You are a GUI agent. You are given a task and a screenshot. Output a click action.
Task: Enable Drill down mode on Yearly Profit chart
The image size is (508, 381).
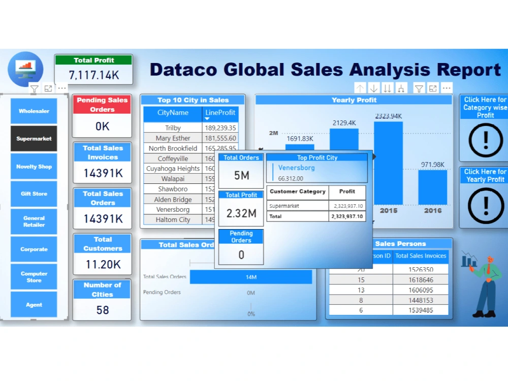coord(374,87)
